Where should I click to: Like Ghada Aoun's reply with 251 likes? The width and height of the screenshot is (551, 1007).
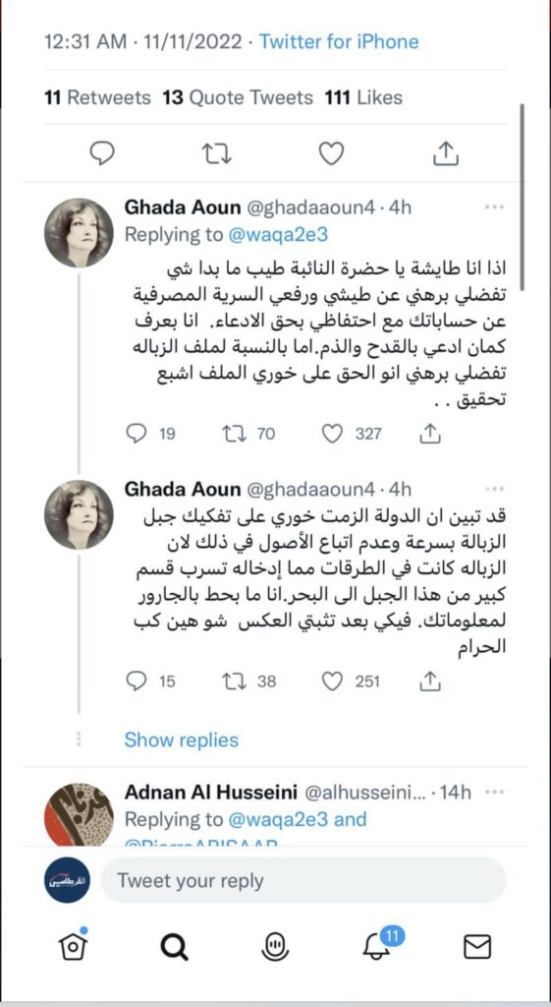[x=332, y=681]
